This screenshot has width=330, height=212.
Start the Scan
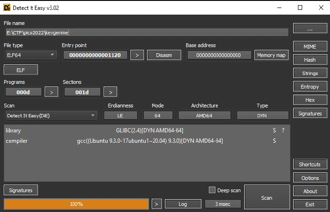[x=267, y=197]
